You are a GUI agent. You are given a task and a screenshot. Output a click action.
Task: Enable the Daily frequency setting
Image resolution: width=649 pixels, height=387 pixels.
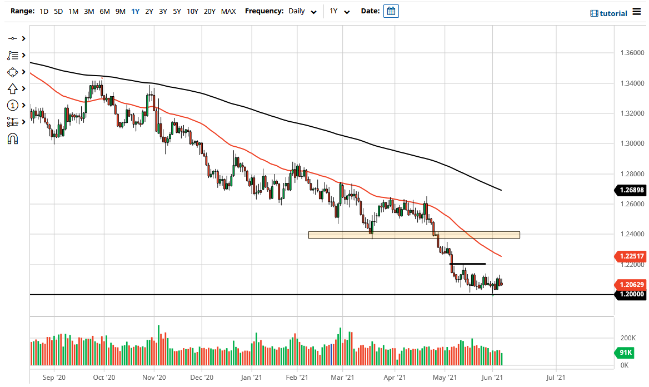point(295,11)
